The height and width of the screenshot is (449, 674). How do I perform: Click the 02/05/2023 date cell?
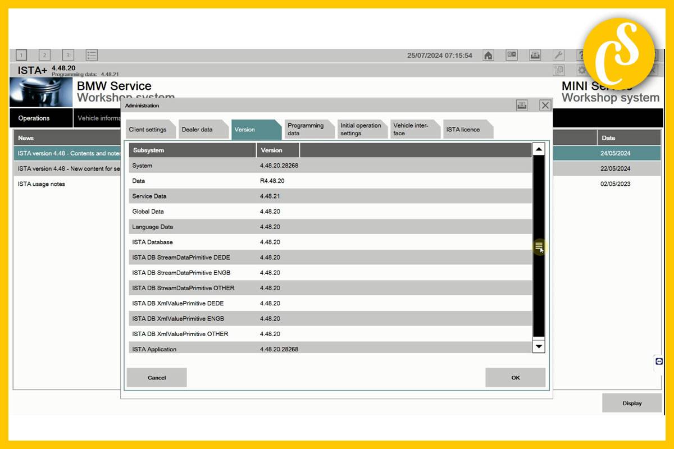(616, 184)
